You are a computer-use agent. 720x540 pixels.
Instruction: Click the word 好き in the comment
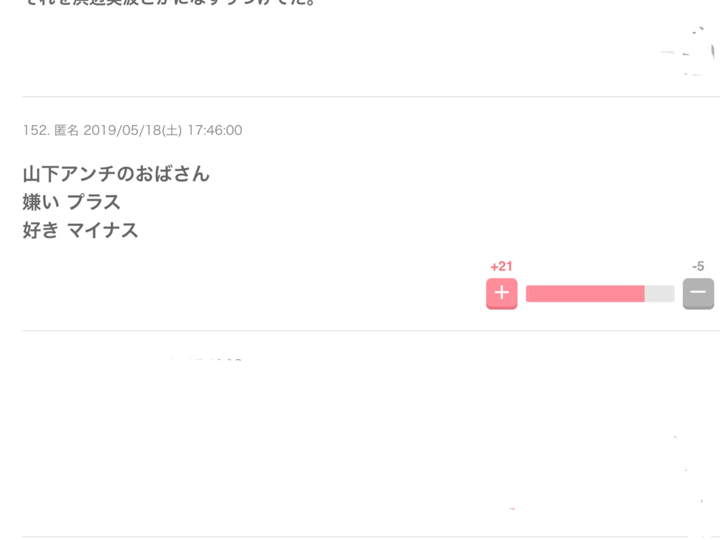coord(40,231)
